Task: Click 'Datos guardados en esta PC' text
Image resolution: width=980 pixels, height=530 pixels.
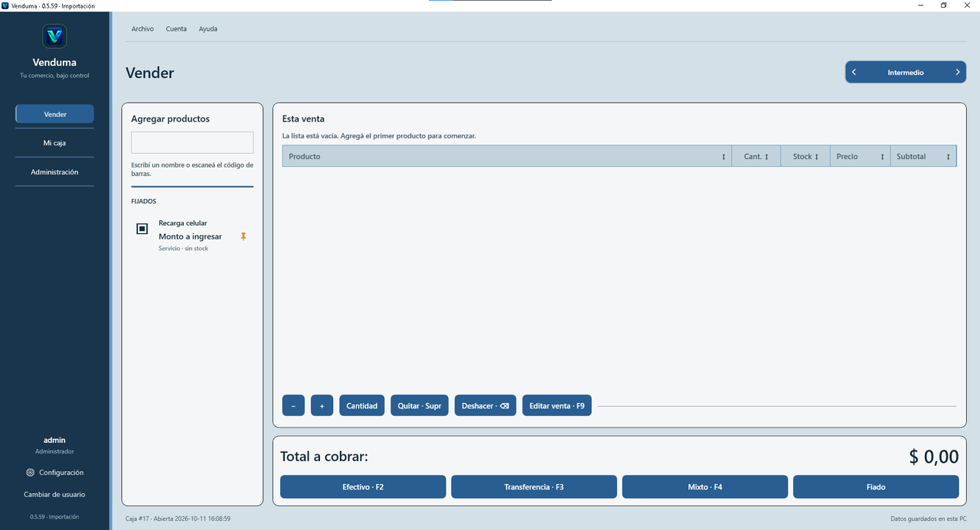Action: coord(928,519)
